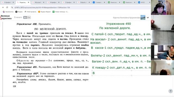Open the Мой профиль bookmark
Image resolution: width=174 pixels, height=97 pixels.
pos(30,12)
